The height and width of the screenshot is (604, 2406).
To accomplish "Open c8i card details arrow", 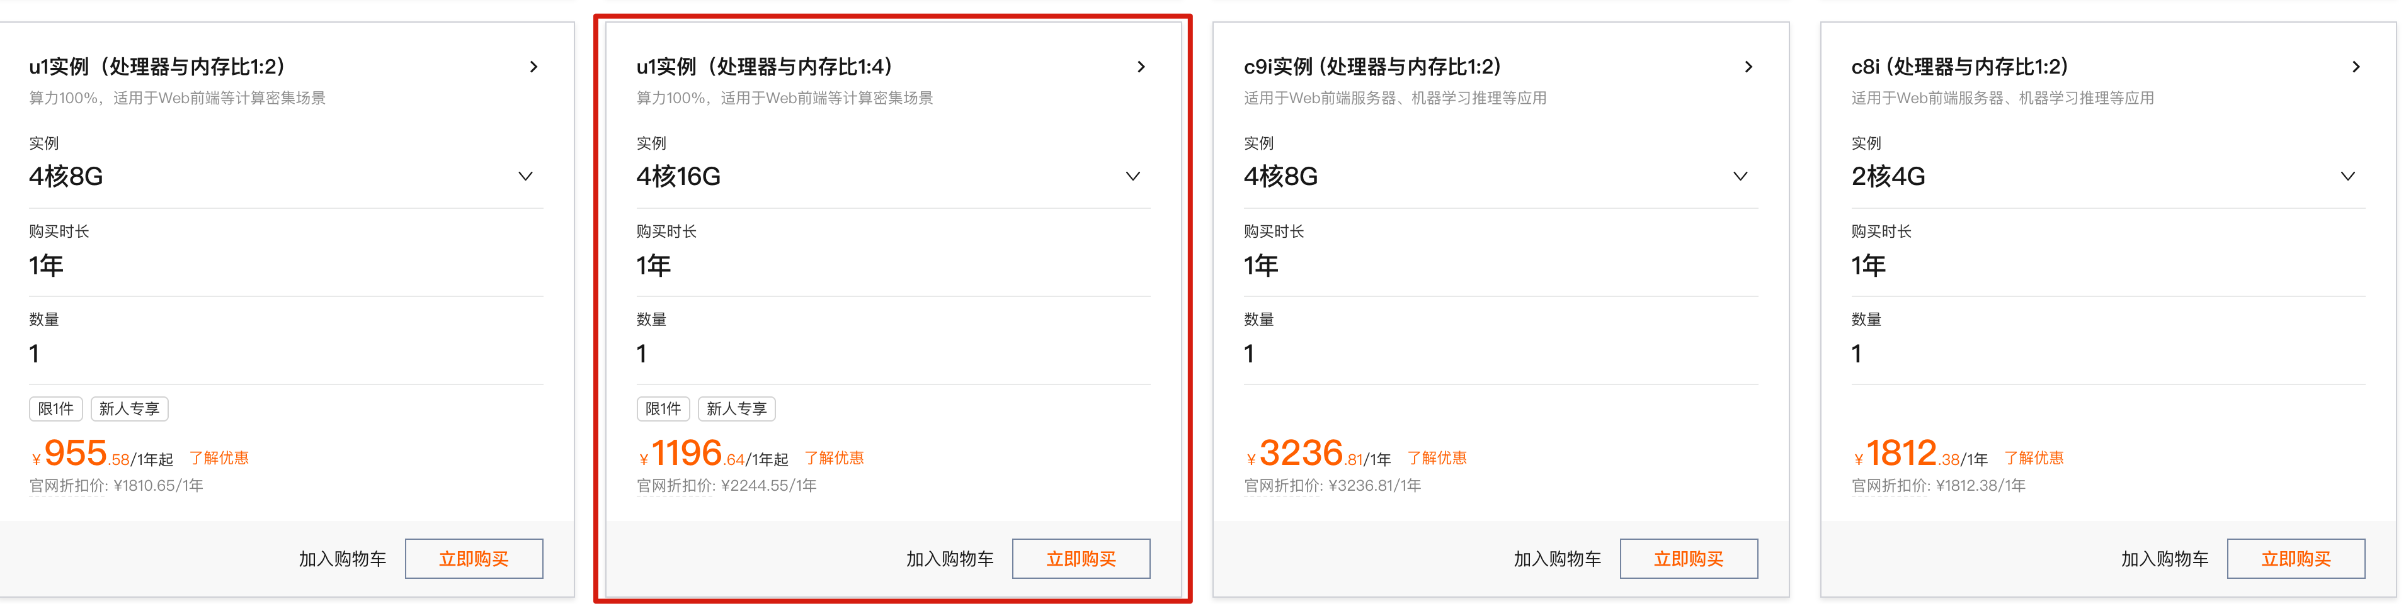I will tap(2356, 67).
